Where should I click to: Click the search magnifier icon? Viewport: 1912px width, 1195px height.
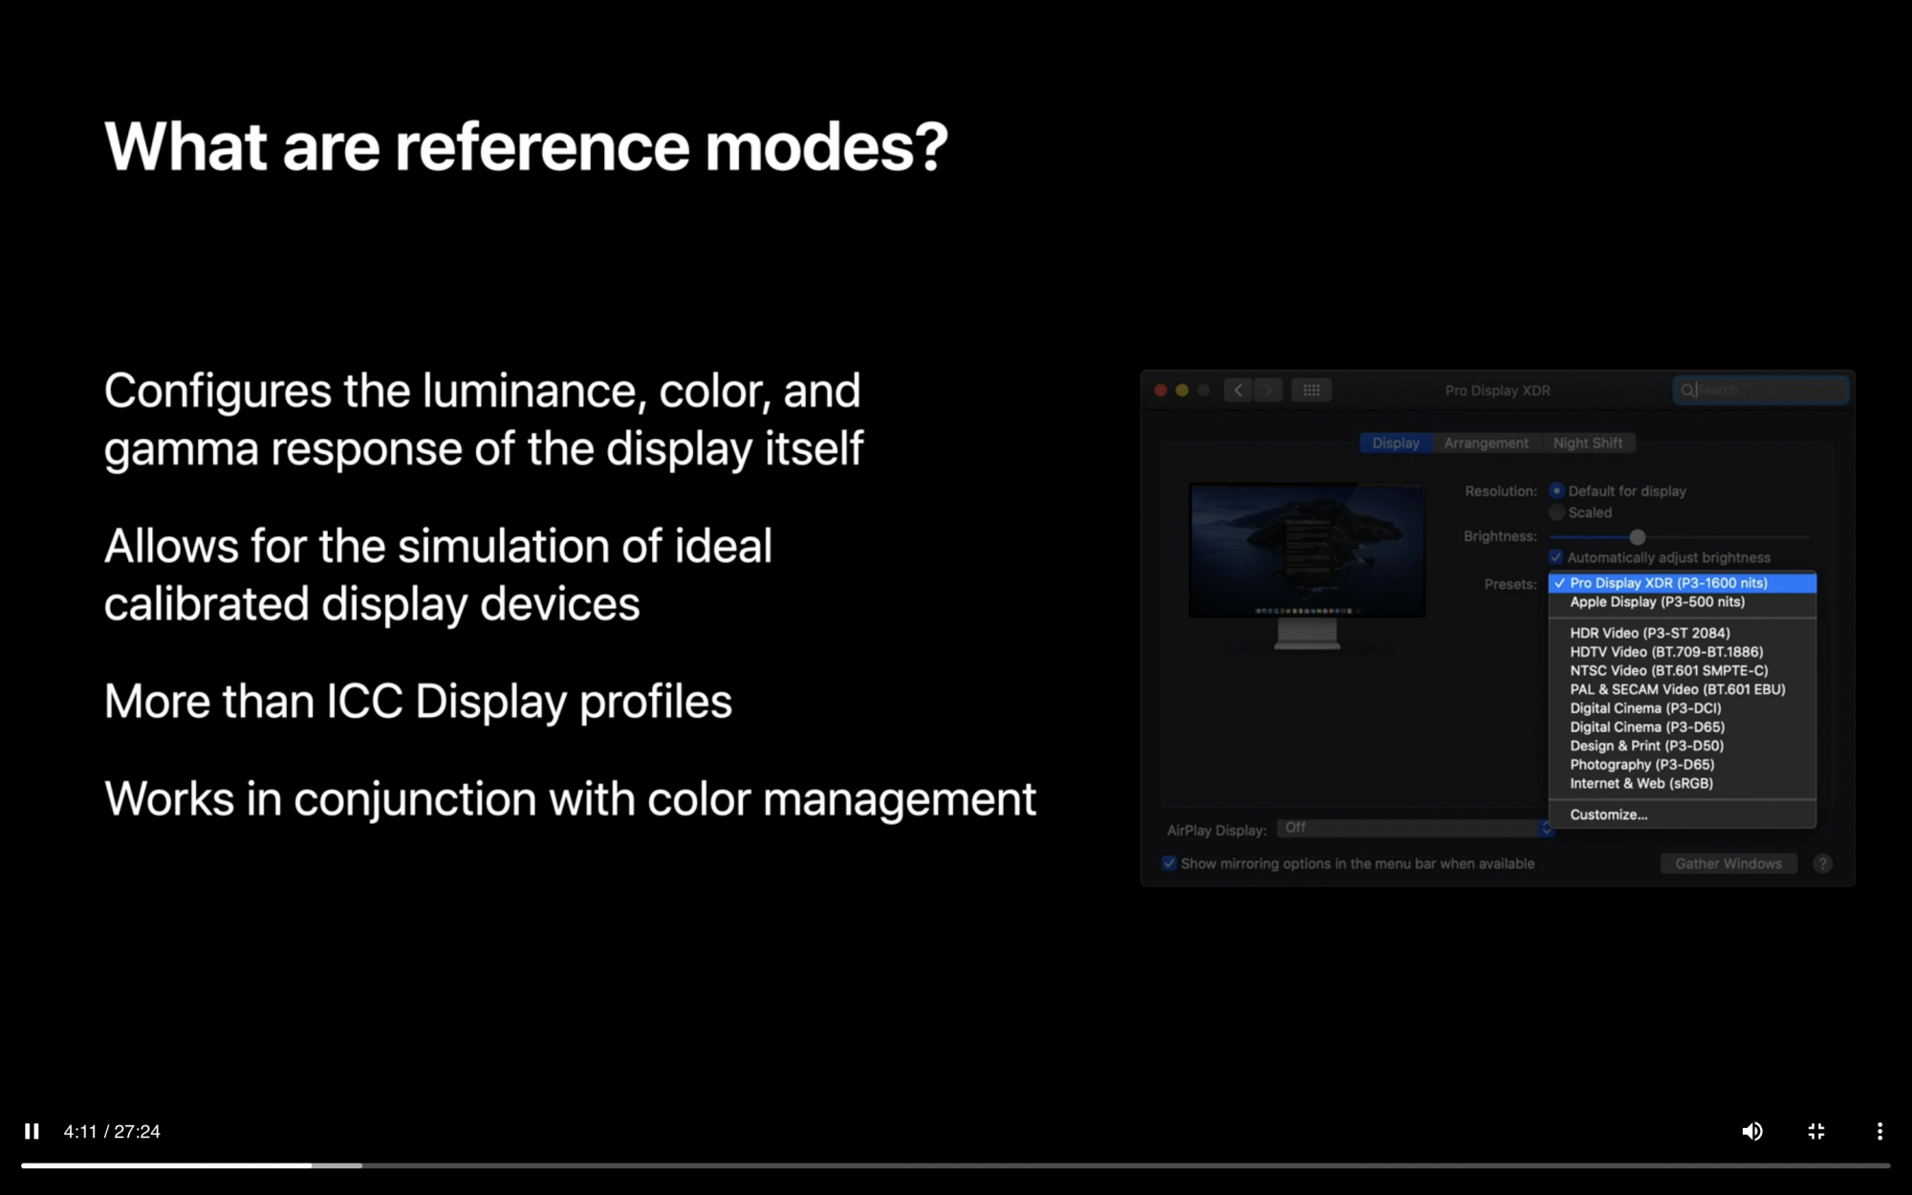click(1687, 390)
